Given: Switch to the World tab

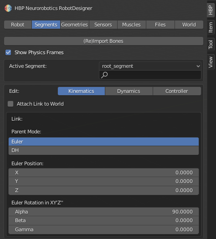Looking at the screenshot, I should (x=189, y=25).
